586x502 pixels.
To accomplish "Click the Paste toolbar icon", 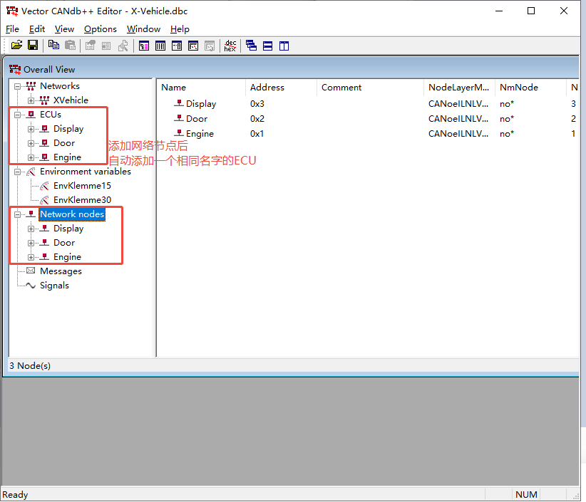I will click(x=71, y=46).
